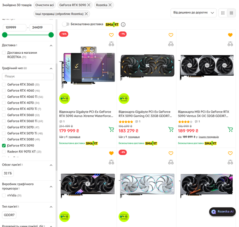
Task: Open reviews count on Gigabyte Gaming OC
Action: pyautogui.click(x=138, y=122)
